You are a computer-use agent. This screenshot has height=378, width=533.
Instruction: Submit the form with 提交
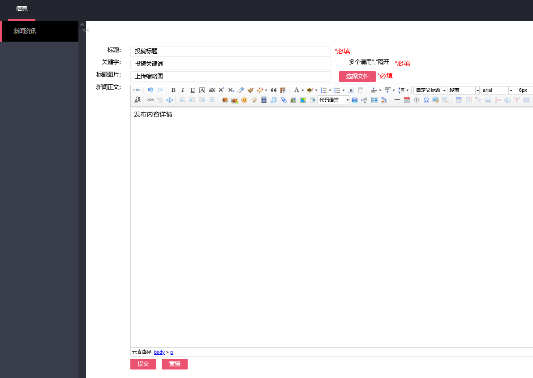pos(143,364)
